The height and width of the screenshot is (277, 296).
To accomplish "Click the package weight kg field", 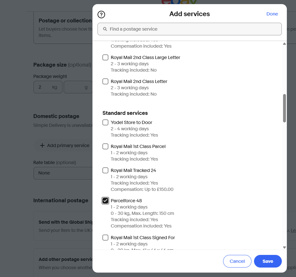I will tap(44, 87).
